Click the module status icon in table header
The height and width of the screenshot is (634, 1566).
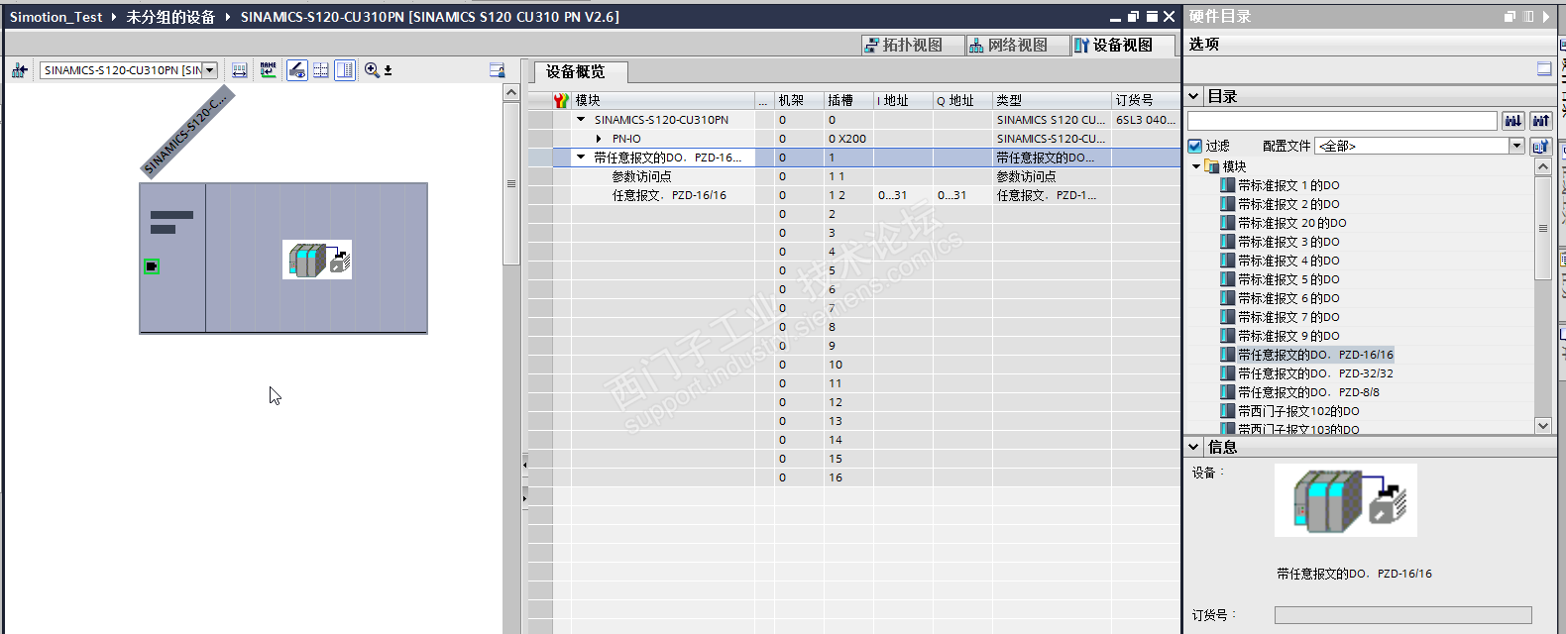(561, 100)
